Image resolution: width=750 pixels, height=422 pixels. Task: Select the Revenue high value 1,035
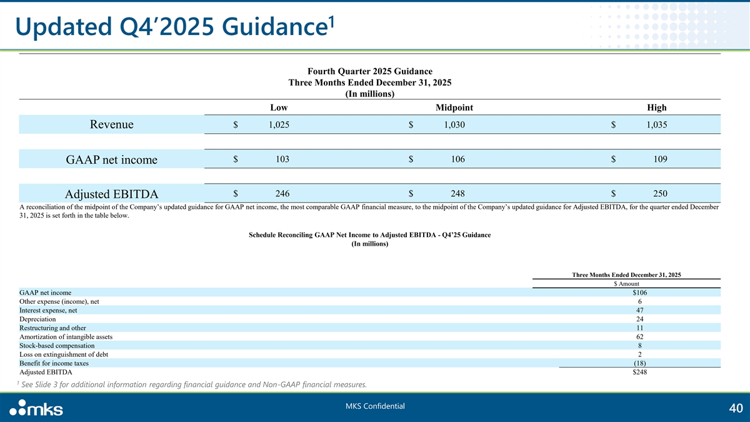(657, 125)
